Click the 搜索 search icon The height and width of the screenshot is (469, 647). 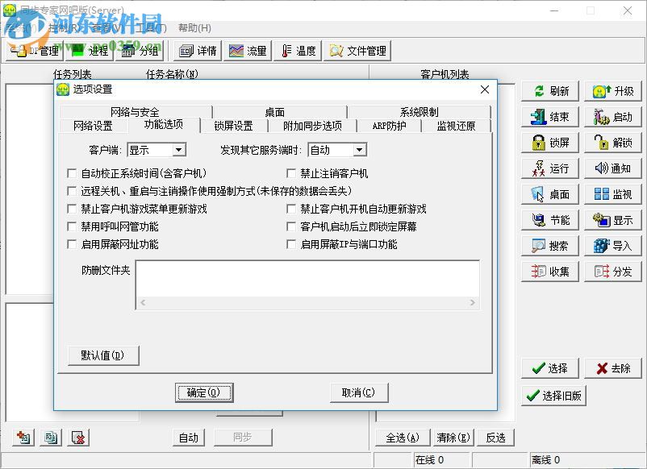pyautogui.click(x=549, y=245)
